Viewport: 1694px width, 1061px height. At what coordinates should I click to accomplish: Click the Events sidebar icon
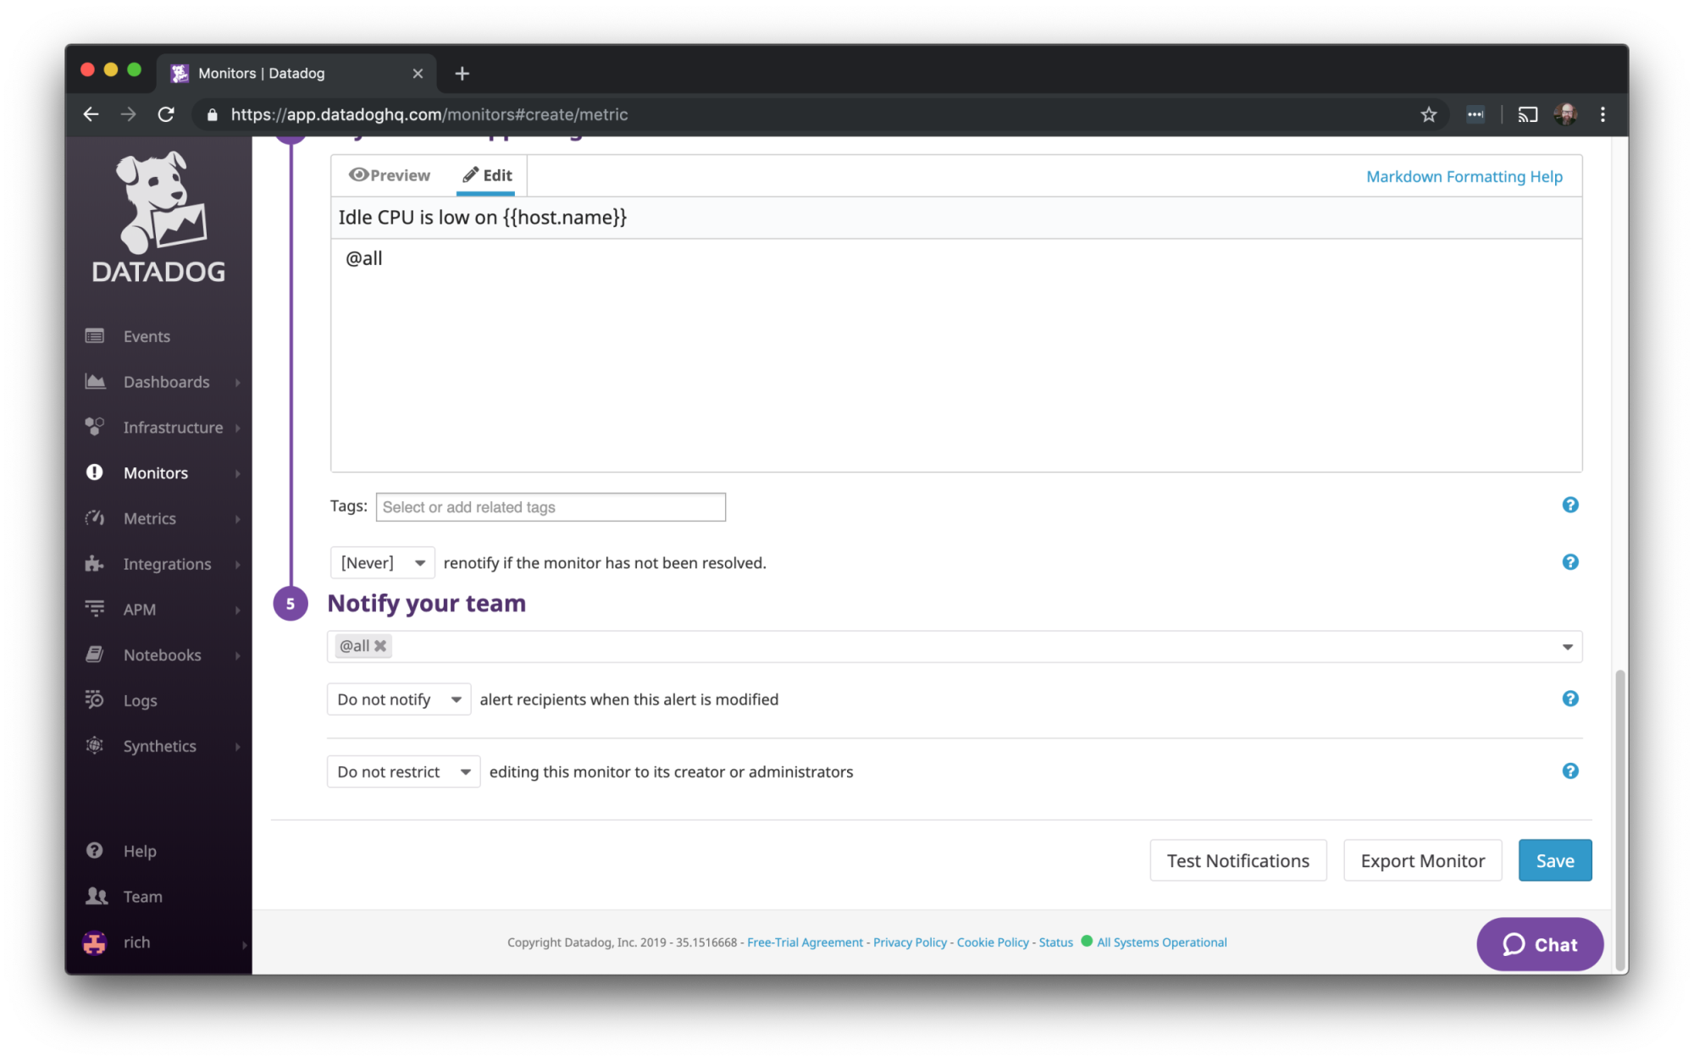click(x=96, y=336)
